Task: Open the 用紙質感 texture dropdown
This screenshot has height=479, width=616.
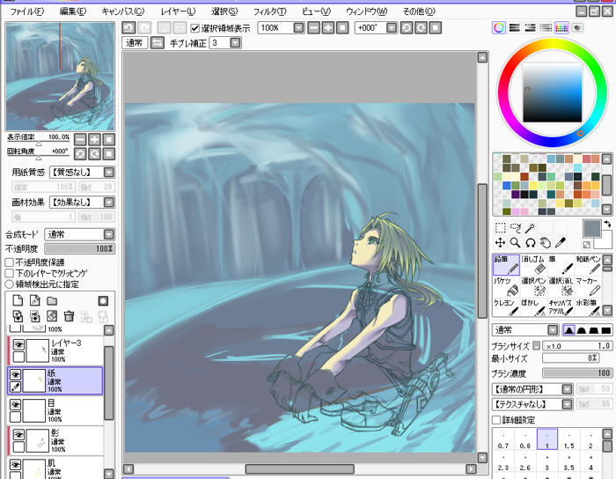Action: coord(109,172)
